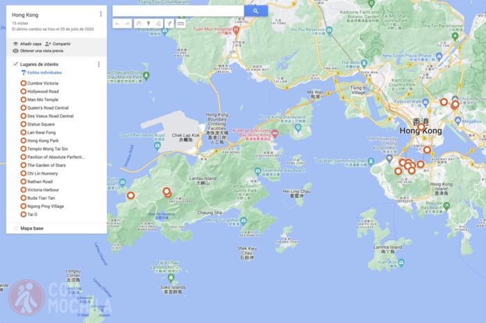The image size is (486, 323).
Task: Click the map search input field
Action: [x=178, y=11]
